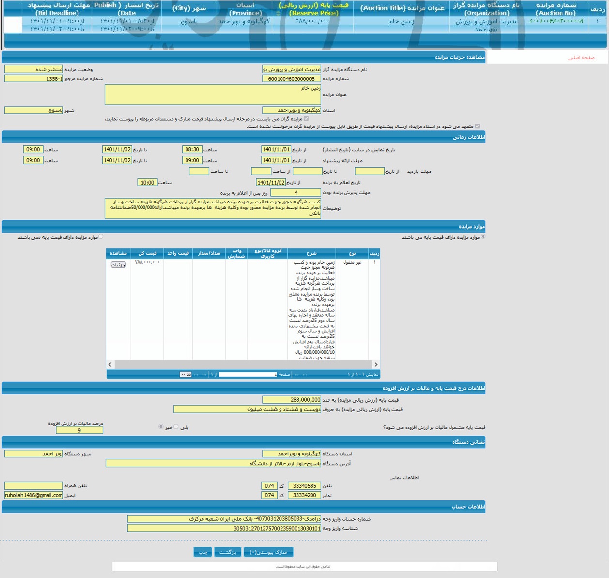This screenshot has width=609, height=578.
Task: Toggle the commitment checkbox about attached file proposals
Action: pyautogui.click(x=477, y=126)
